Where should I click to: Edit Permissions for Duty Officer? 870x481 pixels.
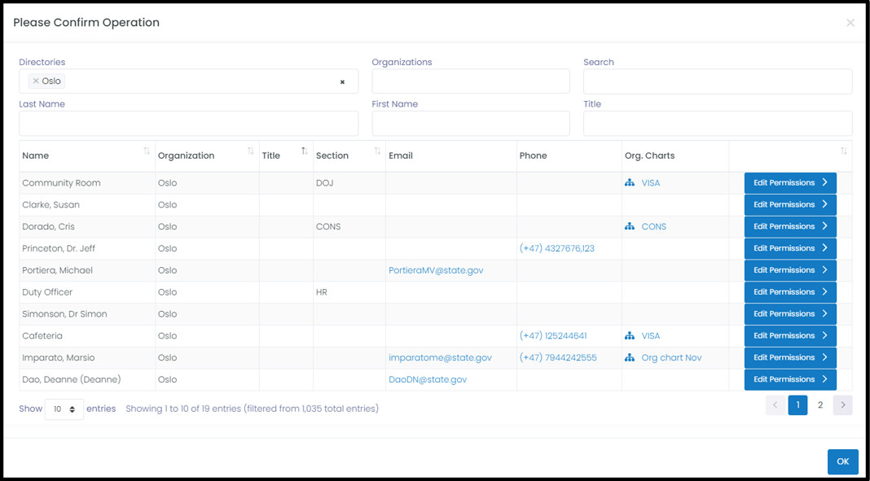pos(790,292)
